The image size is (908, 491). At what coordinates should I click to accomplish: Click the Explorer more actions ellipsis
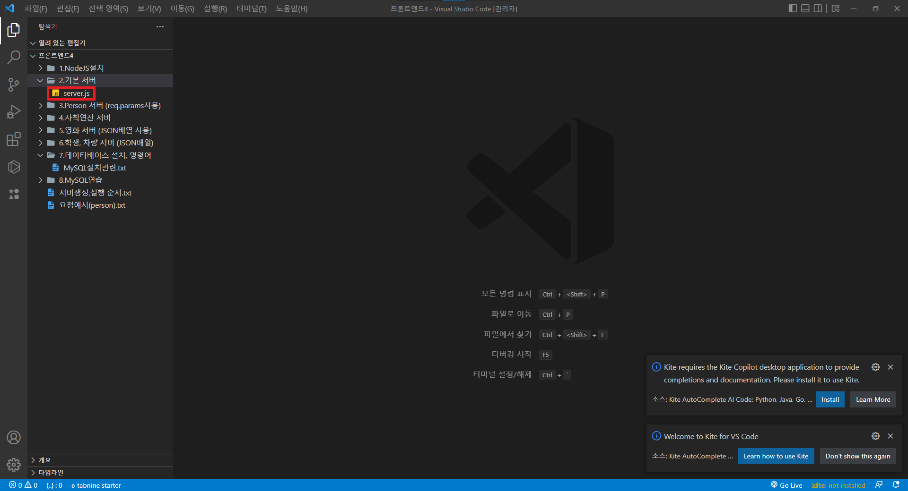(160, 27)
